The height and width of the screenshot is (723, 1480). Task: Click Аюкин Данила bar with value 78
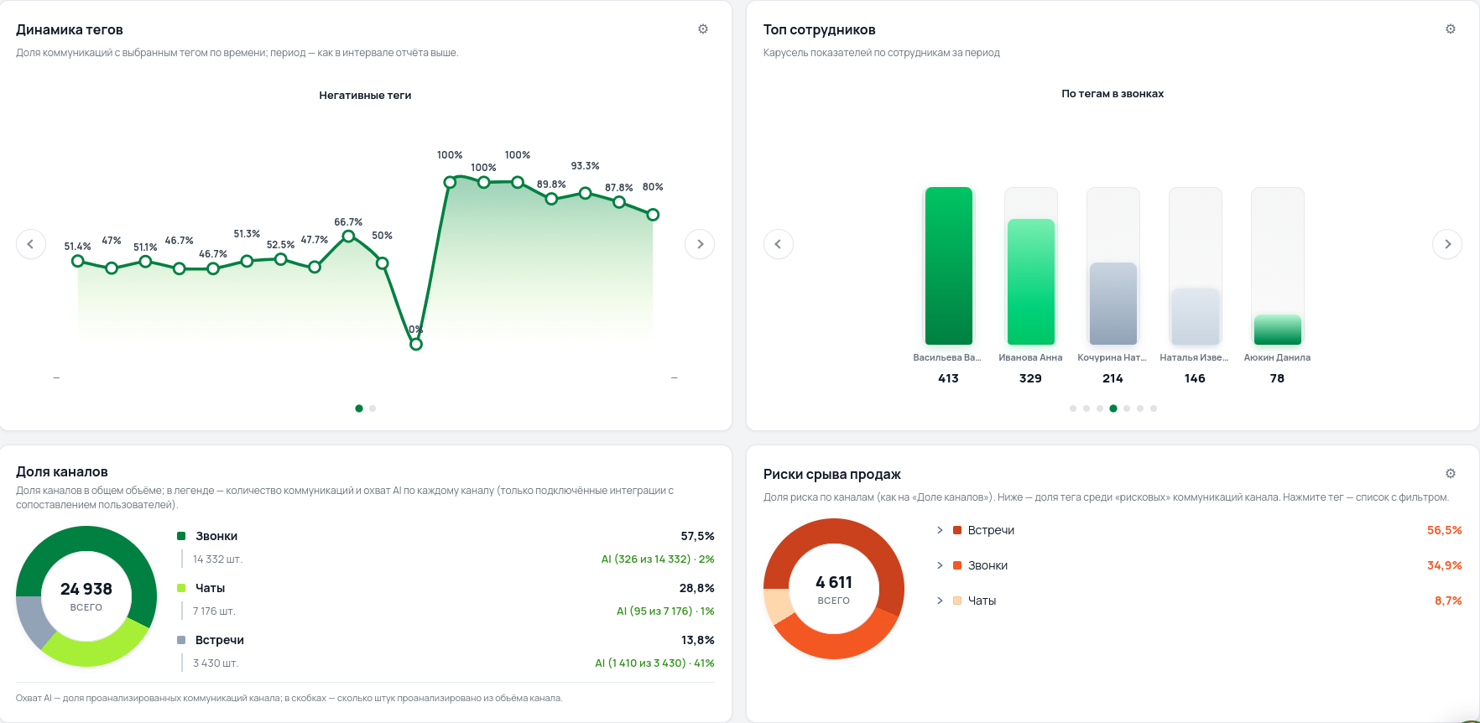pos(1278,330)
